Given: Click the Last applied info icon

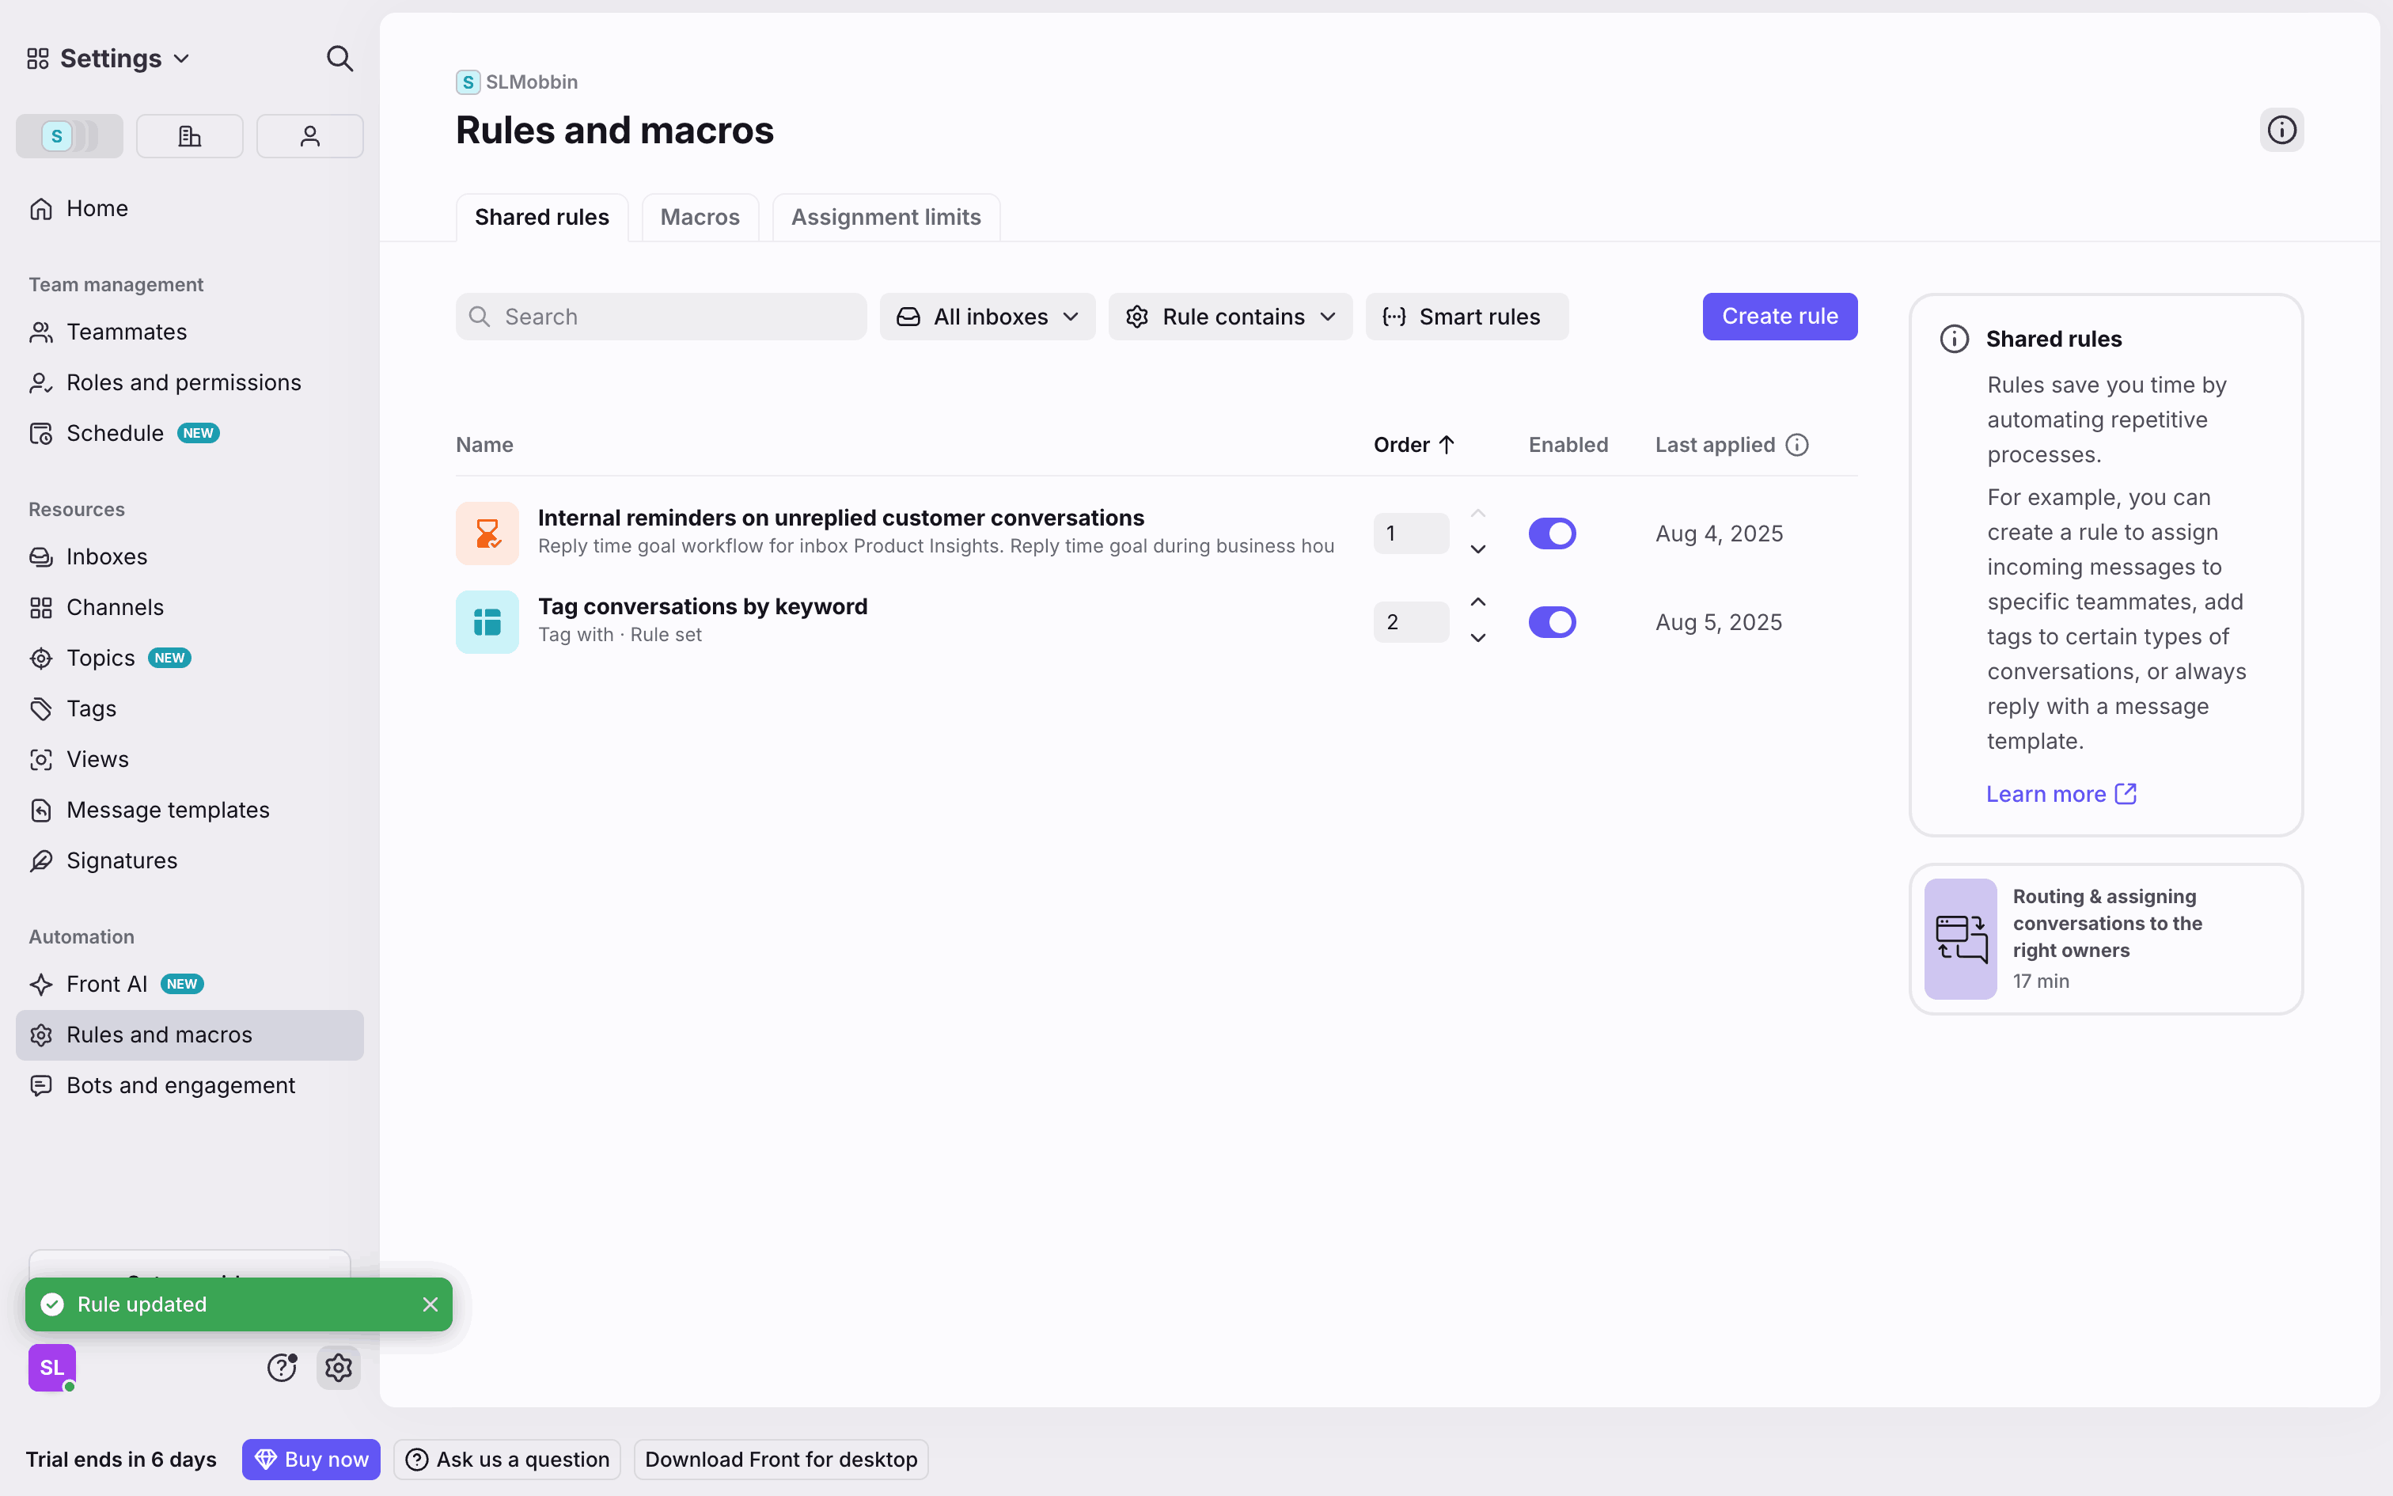Looking at the screenshot, I should pyautogui.click(x=1798, y=445).
